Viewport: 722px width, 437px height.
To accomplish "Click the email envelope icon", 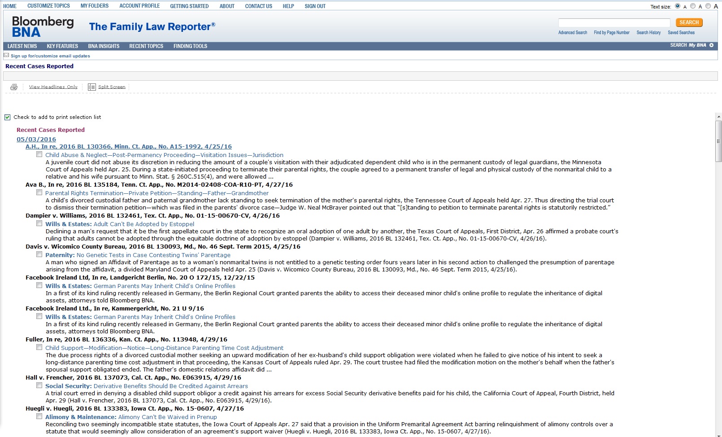I will point(6,56).
